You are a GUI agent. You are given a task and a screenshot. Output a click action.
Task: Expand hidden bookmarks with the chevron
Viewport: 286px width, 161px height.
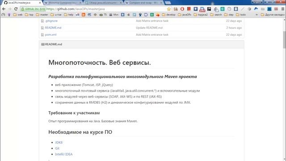257,15
